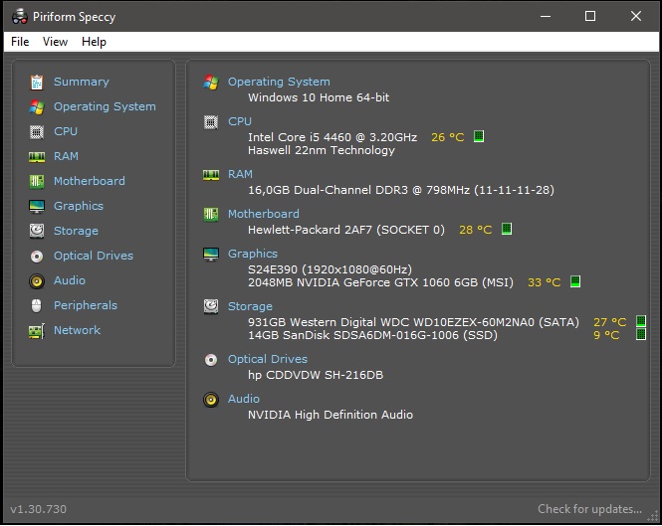Click the Western Digital drive temperature indicator
Screen dimensions: 662x526
(x=641, y=321)
